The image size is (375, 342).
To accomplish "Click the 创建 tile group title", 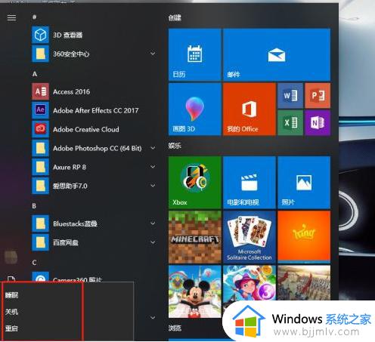I will click(175, 17).
